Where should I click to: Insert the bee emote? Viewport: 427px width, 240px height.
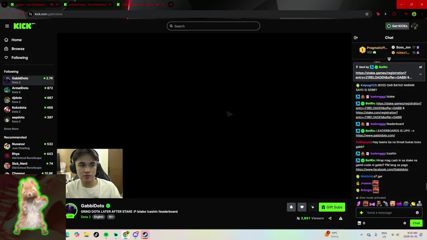(413, 204)
